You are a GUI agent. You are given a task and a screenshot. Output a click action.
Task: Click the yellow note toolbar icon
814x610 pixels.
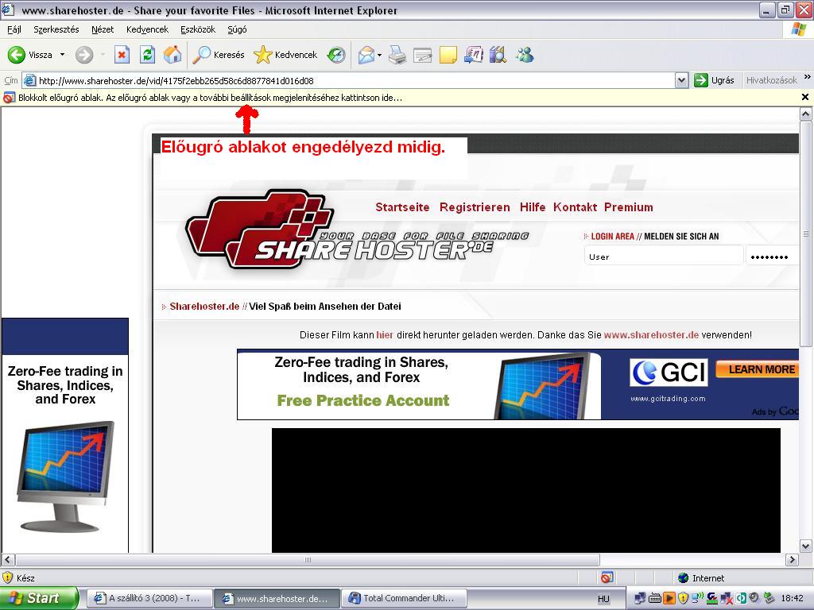click(448, 55)
